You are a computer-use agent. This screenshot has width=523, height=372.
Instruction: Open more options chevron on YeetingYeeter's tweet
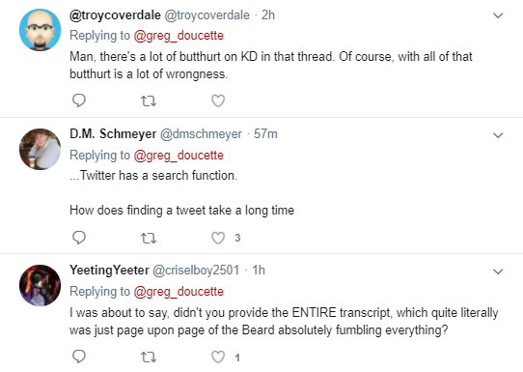click(x=498, y=272)
